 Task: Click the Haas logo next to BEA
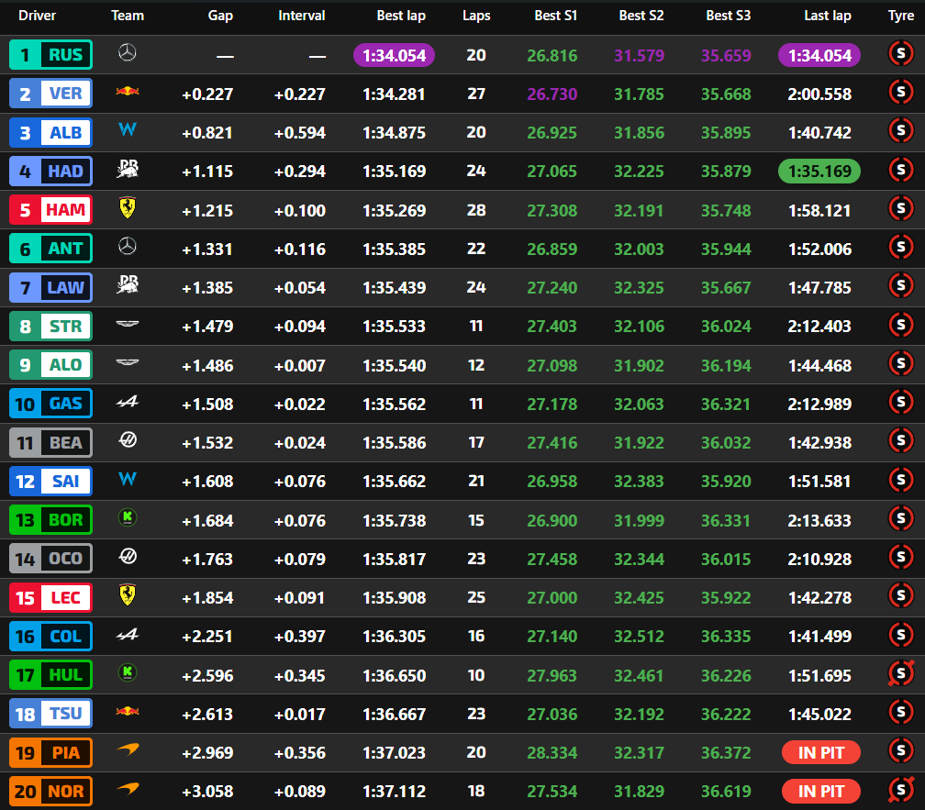(x=128, y=441)
